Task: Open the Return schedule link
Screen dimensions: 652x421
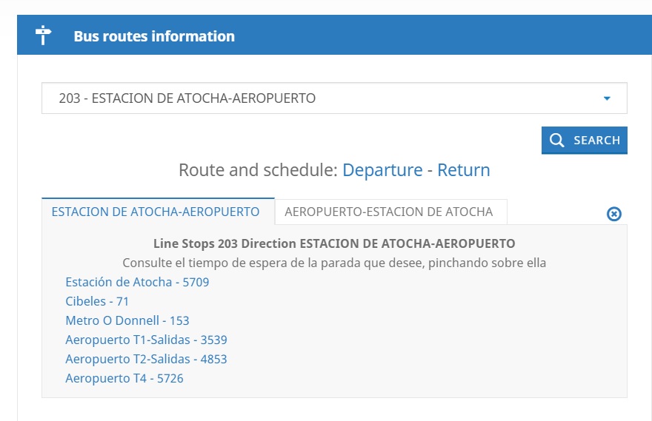Action: pyautogui.click(x=464, y=170)
